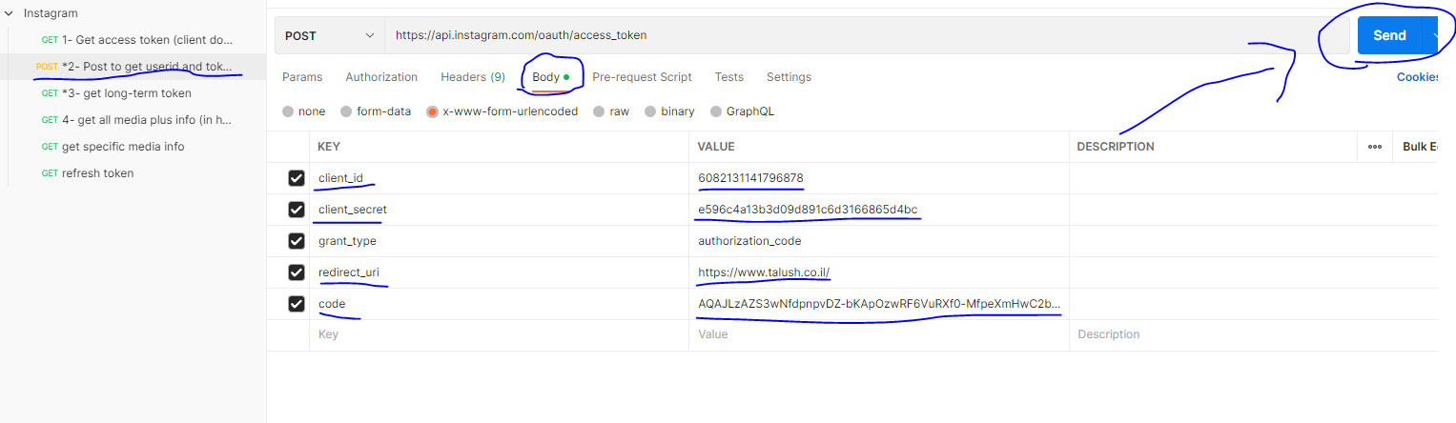The width and height of the screenshot is (1456, 423).
Task: Switch to the Authorization tab
Action: pos(381,77)
